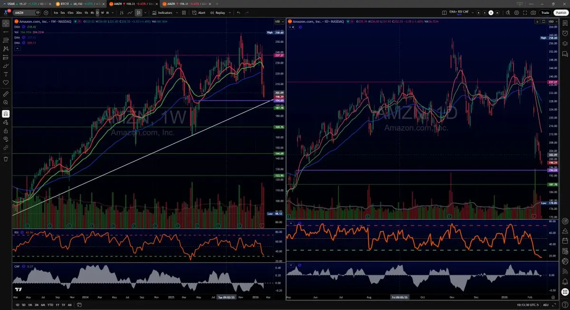Click the Trade button
Screen dimensions: 570x310
[x=545, y=12]
